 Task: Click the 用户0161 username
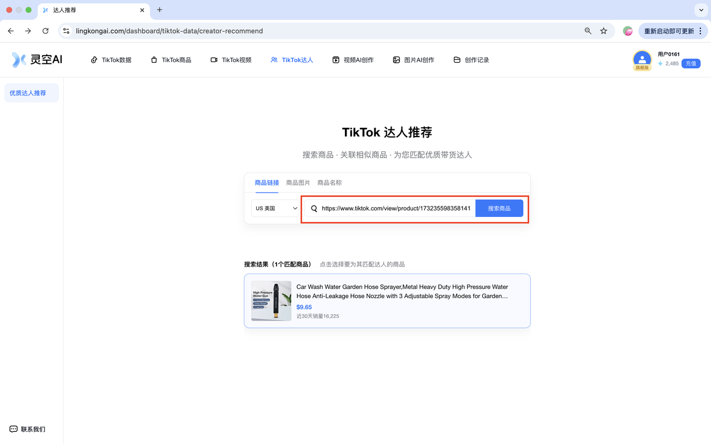click(669, 54)
